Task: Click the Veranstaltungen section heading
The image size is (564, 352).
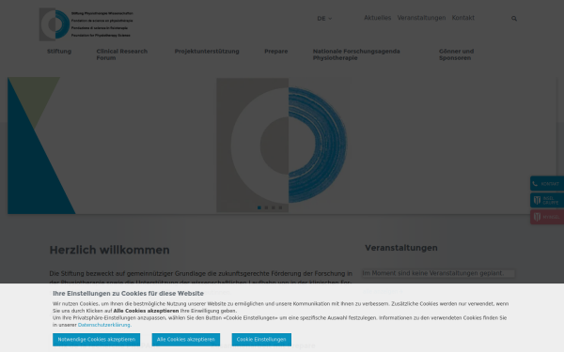Action: point(401,248)
